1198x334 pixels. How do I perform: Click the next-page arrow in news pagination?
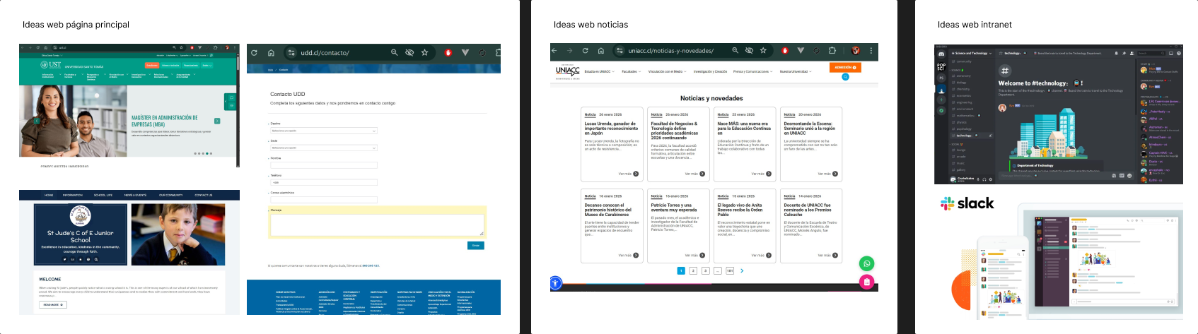[742, 270]
